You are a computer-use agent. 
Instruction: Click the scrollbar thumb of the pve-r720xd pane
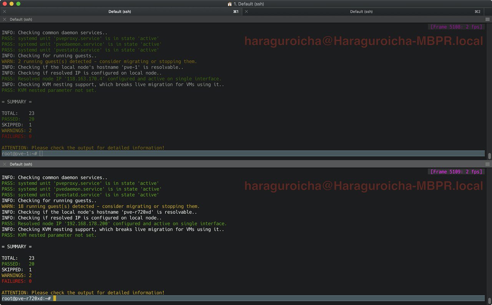pos(489,301)
